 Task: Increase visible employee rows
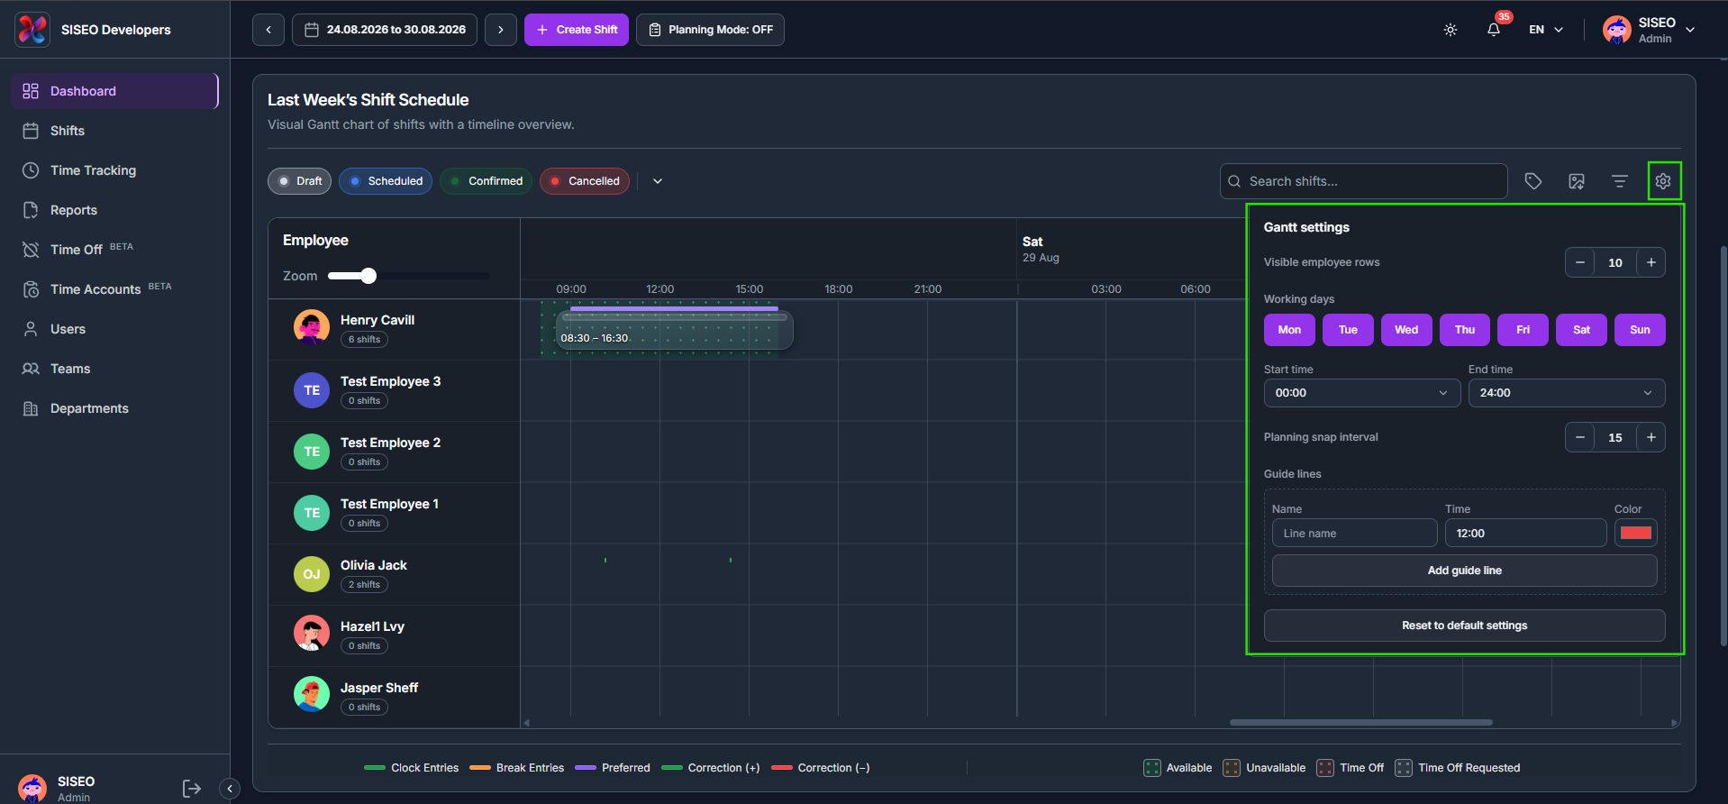click(x=1651, y=262)
